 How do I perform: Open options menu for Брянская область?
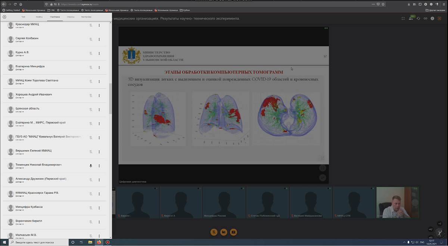point(99,109)
